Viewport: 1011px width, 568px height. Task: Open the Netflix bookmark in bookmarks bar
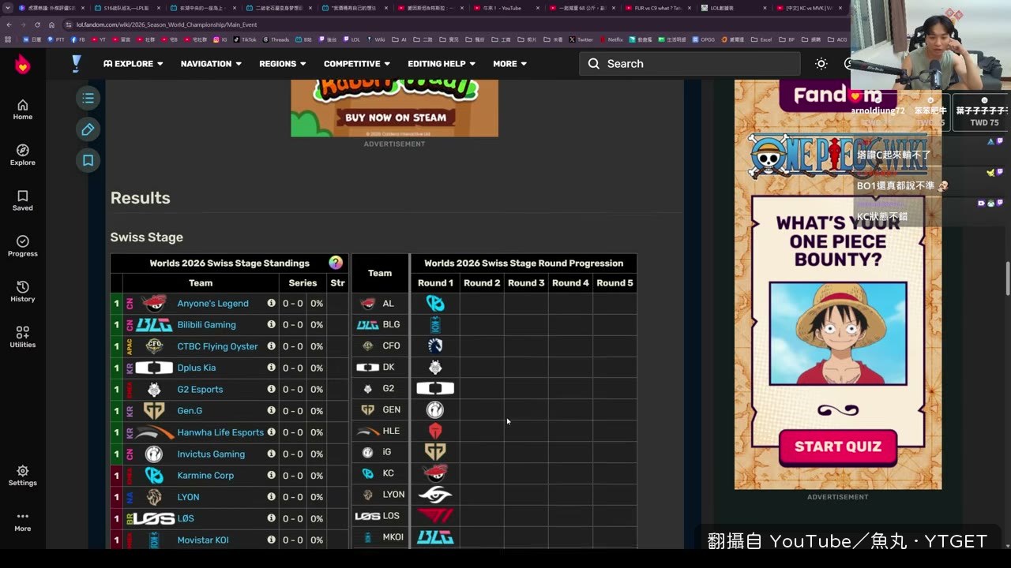611,39
